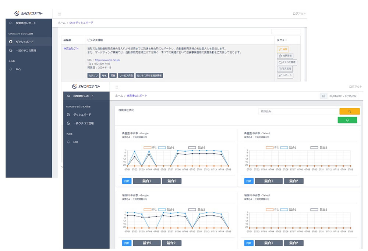Click the 絞り込み filter input field

(298, 111)
